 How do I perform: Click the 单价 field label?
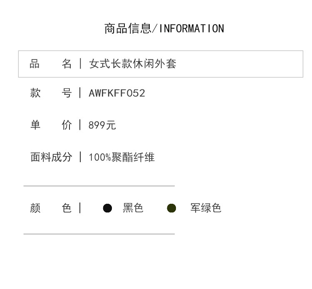pyautogui.click(x=51, y=125)
